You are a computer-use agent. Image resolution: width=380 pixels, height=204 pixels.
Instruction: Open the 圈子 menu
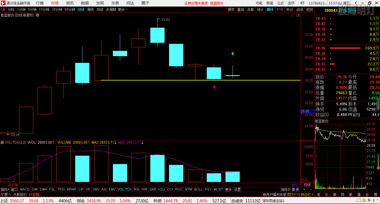click(145, 3)
